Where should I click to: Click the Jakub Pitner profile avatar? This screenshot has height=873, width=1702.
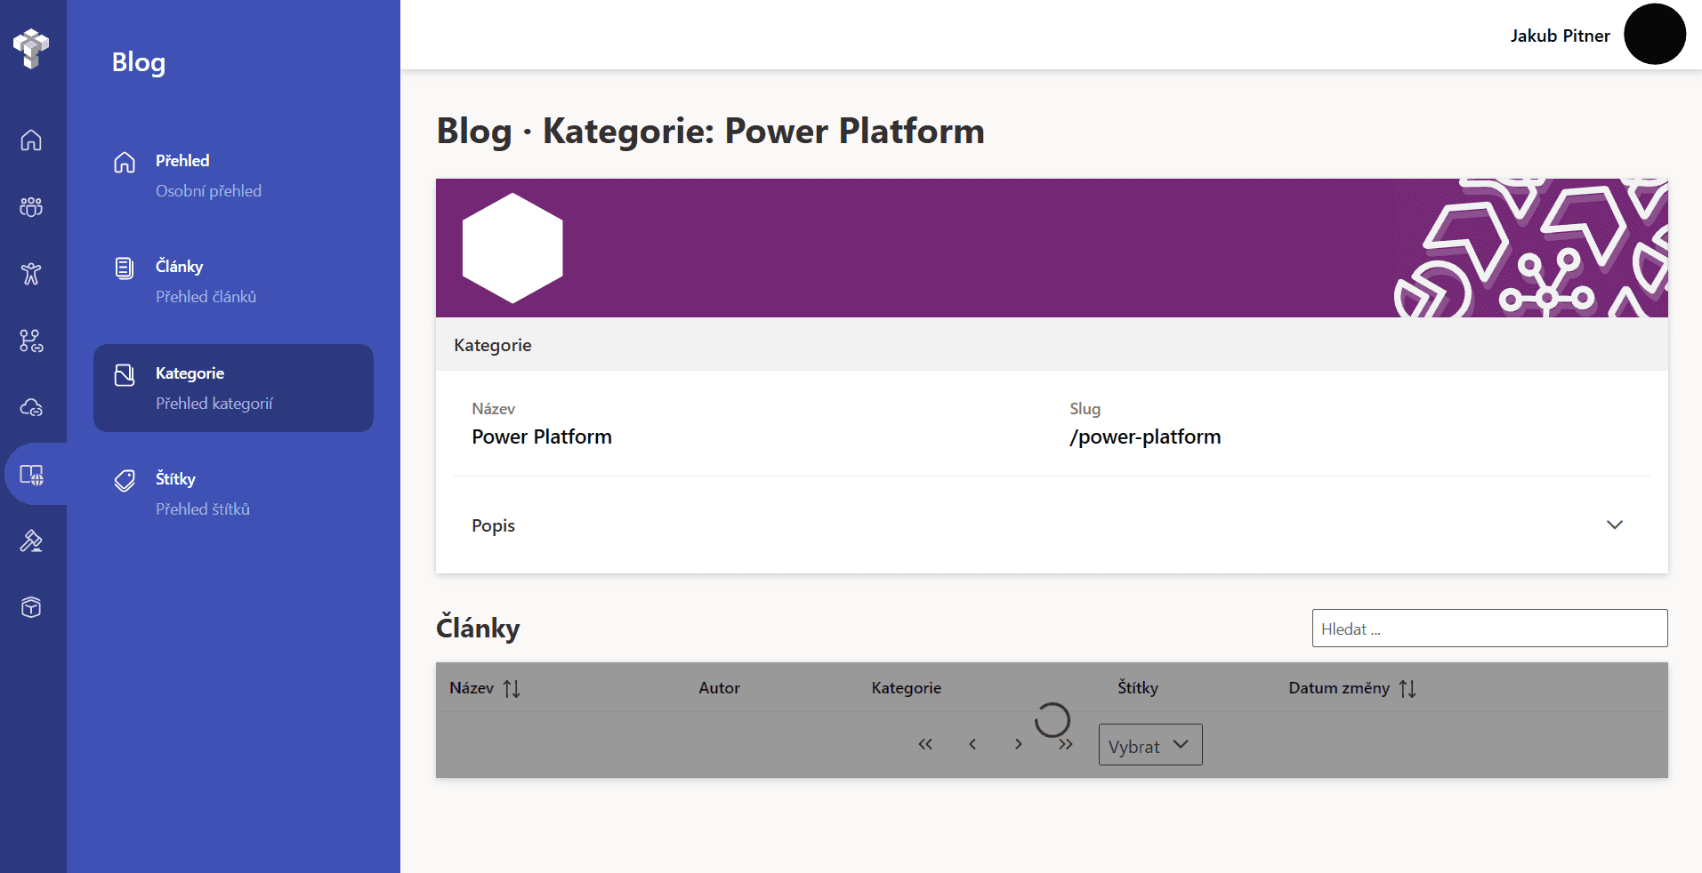pos(1654,35)
